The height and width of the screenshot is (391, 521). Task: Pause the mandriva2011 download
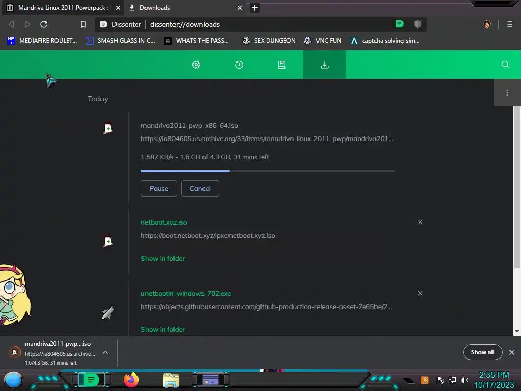tap(159, 188)
